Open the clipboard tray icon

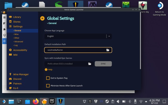point(113,101)
